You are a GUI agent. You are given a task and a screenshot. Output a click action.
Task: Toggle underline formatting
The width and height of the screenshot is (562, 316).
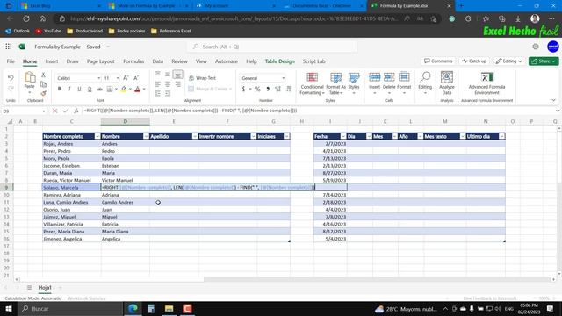click(x=79, y=89)
